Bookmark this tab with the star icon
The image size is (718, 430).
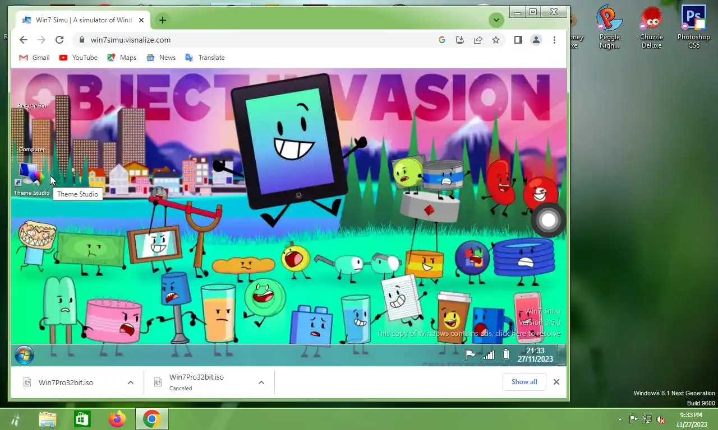(496, 40)
